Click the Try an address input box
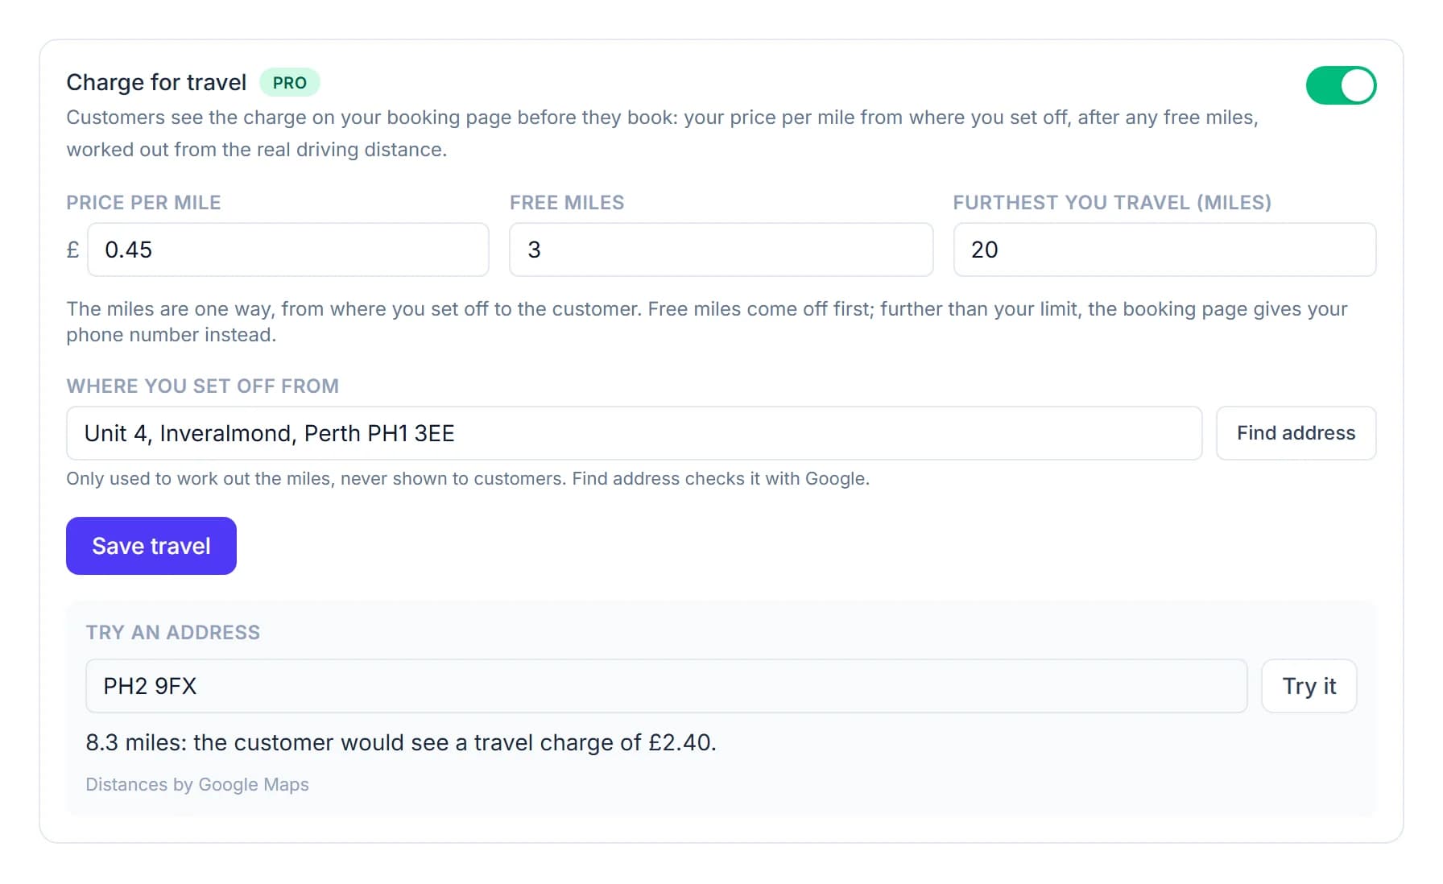This screenshot has width=1443, height=884. pyautogui.click(x=667, y=686)
